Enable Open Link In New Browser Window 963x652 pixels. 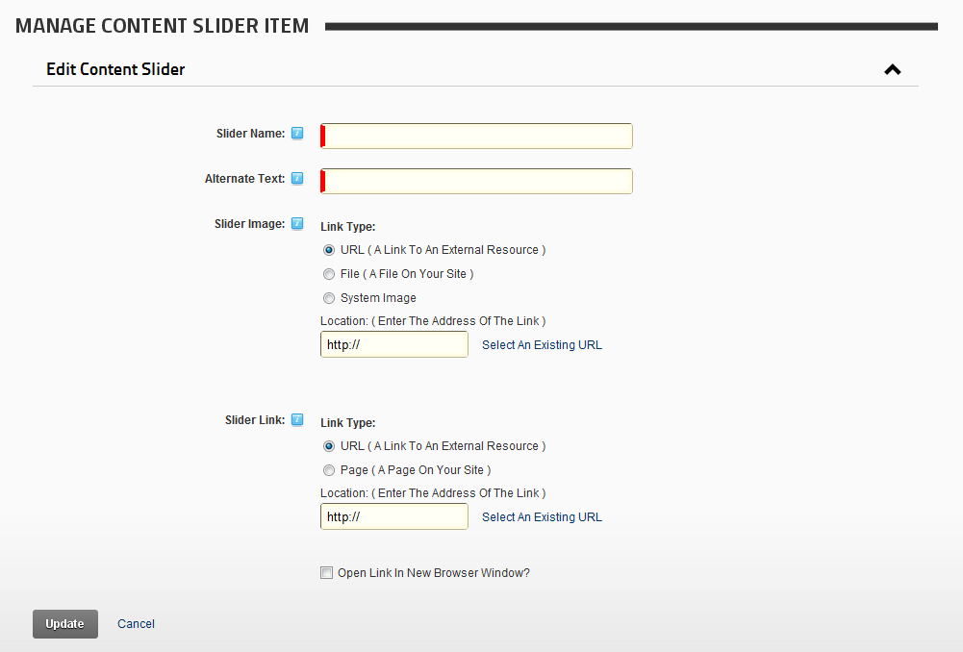click(326, 573)
